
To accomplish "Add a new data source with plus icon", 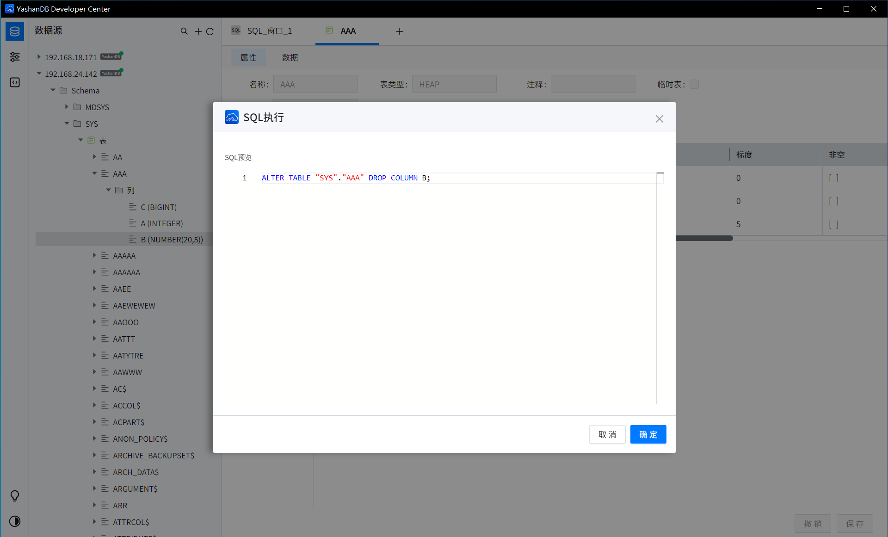I will tap(198, 31).
